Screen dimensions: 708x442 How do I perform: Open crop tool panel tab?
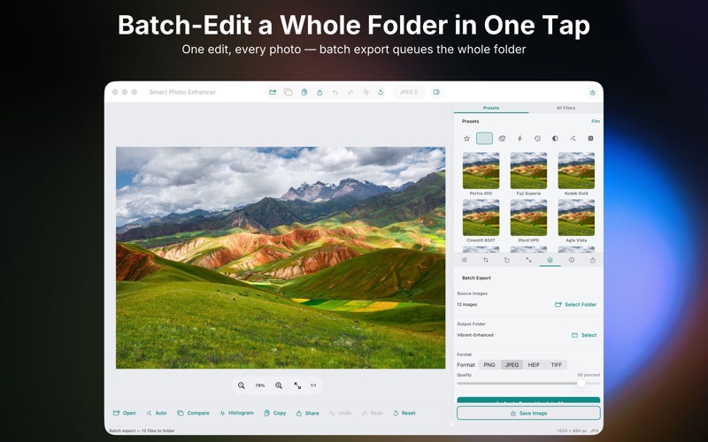(x=486, y=260)
